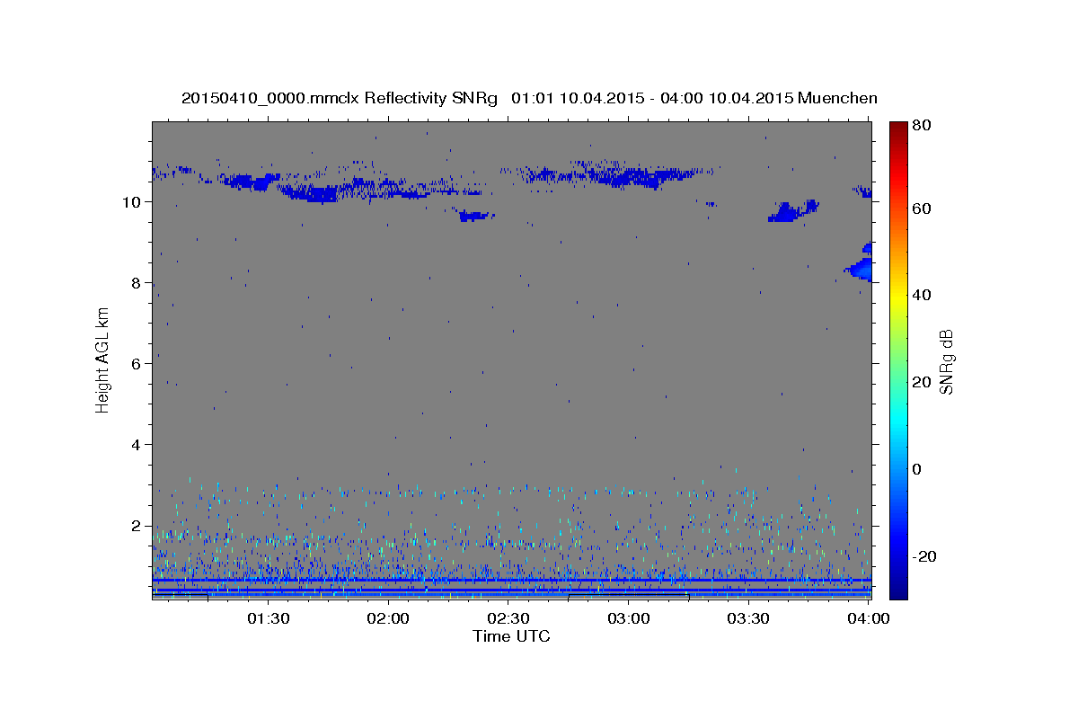Click the colorbar value 60
The image size is (1078, 719).
(923, 209)
